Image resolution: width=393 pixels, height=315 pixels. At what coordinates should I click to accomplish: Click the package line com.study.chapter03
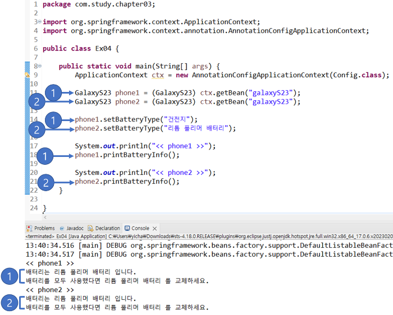(x=99, y=4)
